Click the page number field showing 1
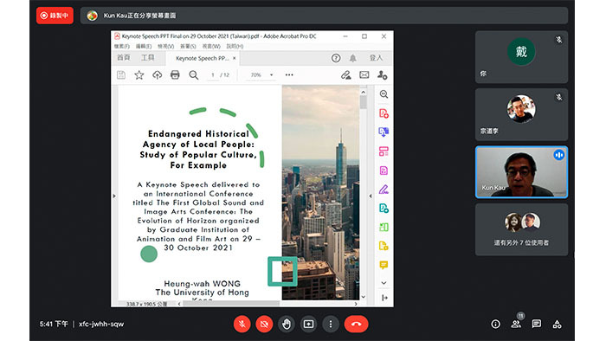This screenshot has height=341, width=606. 213,75
